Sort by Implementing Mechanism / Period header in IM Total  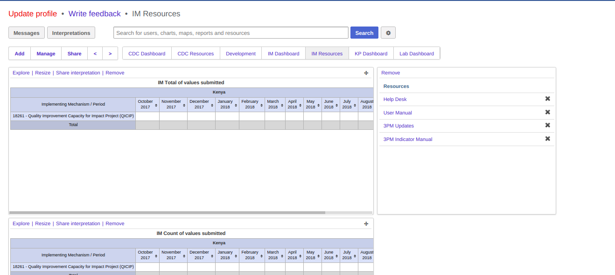[73, 104]
